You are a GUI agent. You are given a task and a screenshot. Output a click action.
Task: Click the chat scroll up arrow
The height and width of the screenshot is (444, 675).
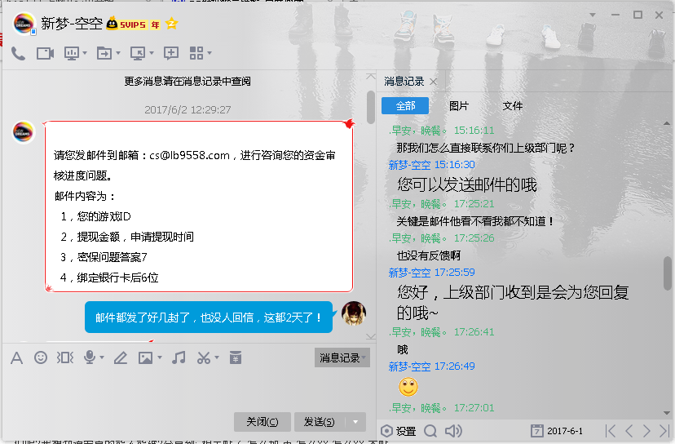[x=371, y=76]
